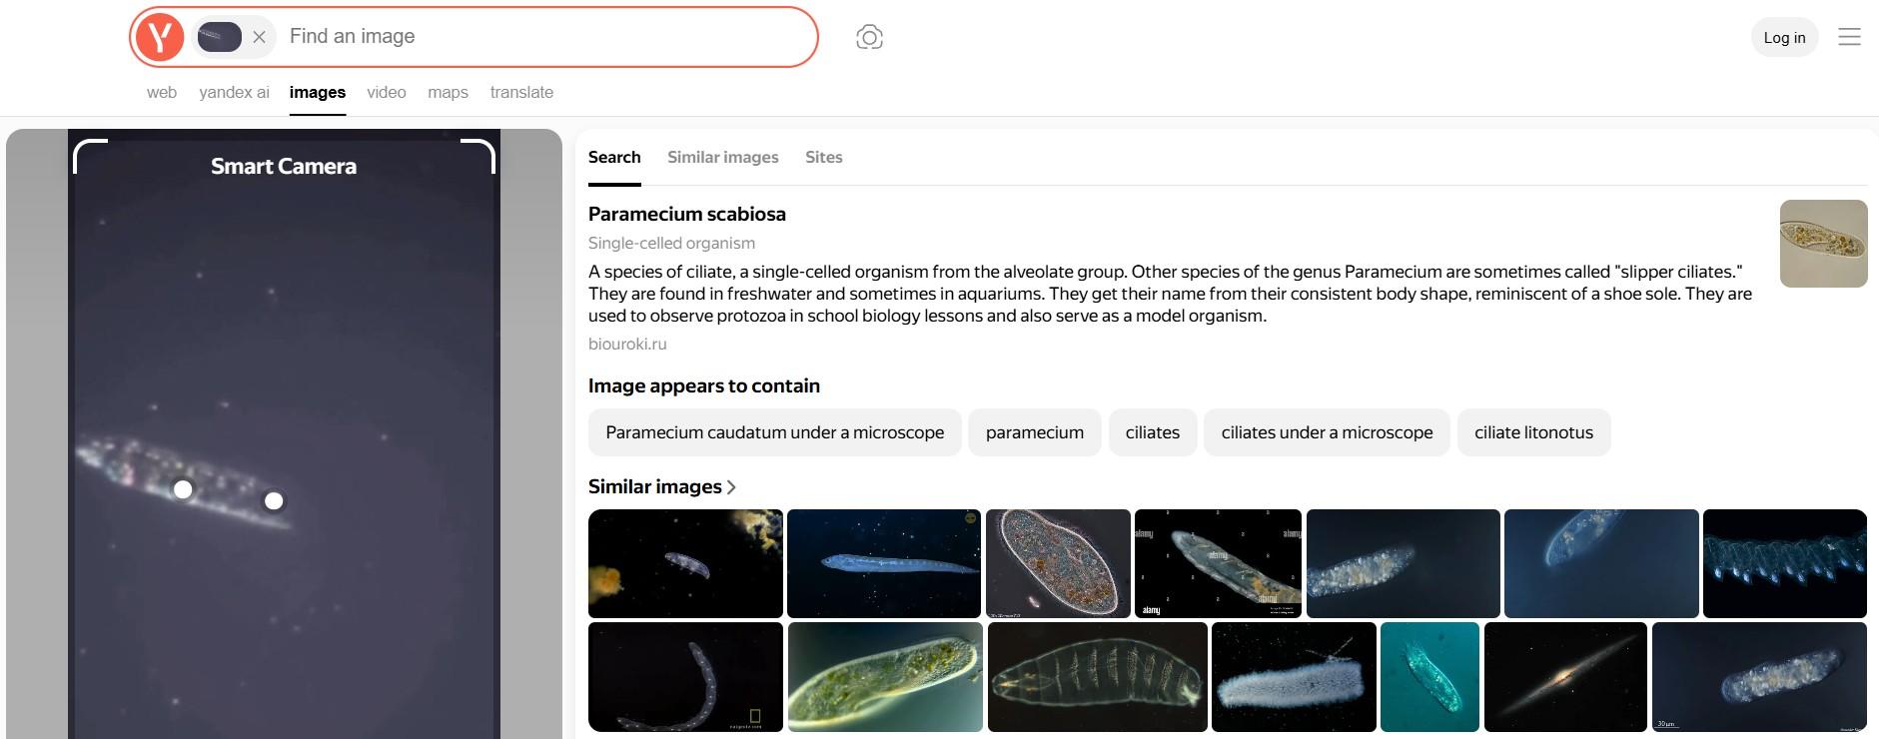This screenshot has height=739, width=1879.
Task: Open the maps search category
Action: pyautogui.click(x=448, y=92)
